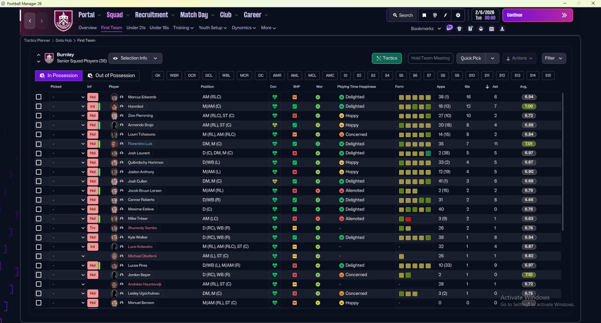This screenshot has width=601, height=323.
Task: Open the globe icon in top toolbar
Action: click(435, 15)
